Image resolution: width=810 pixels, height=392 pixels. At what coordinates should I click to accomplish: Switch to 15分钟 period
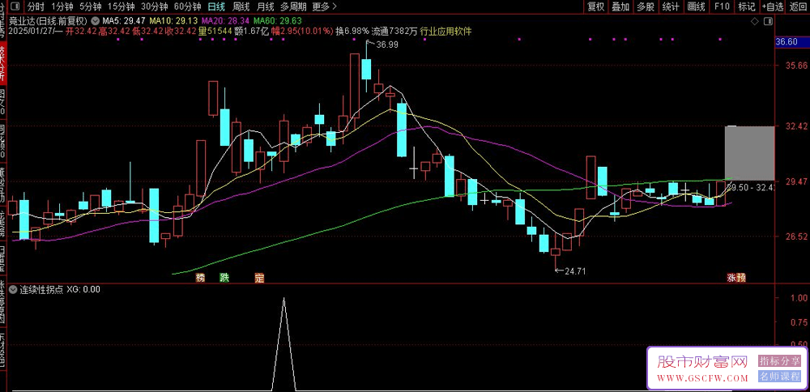(x=122, y=6)
